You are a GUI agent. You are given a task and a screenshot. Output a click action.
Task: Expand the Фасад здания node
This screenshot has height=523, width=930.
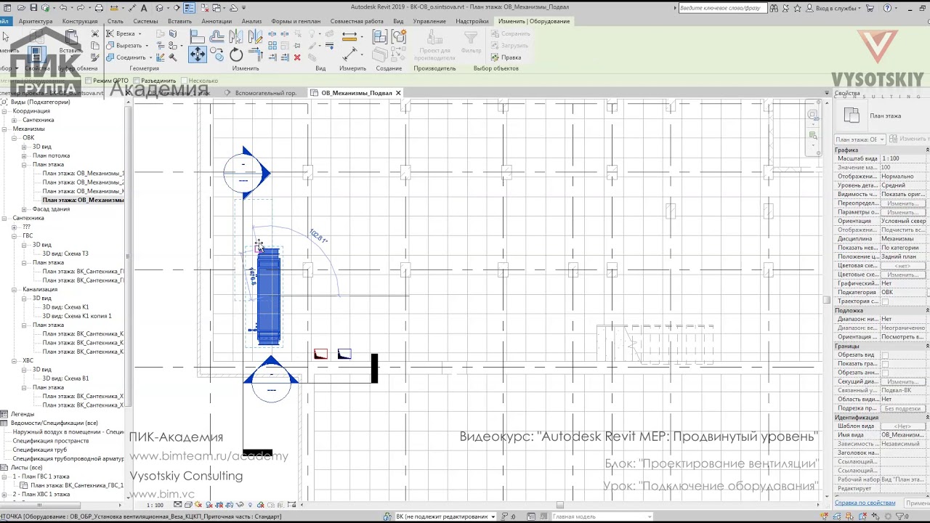pos(24,209)
